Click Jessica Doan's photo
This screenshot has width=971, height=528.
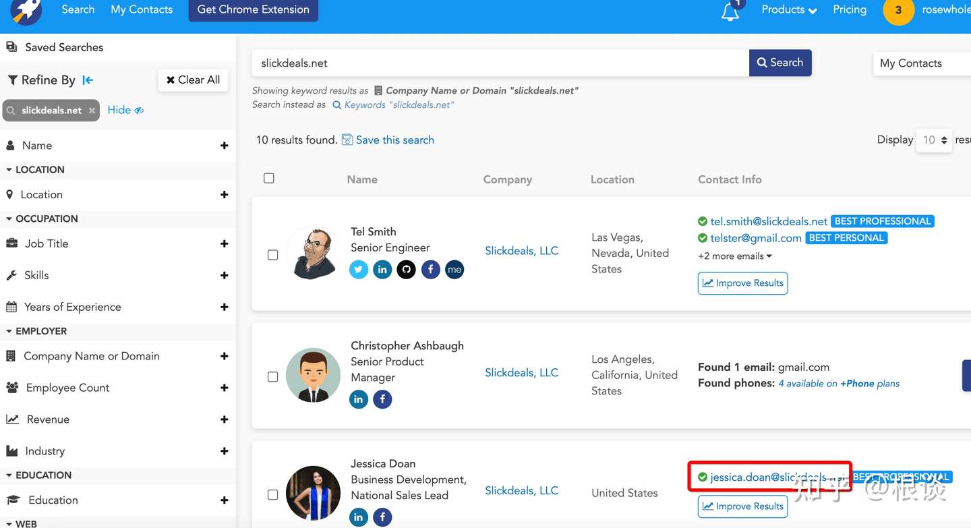click(x=313, y=493)
